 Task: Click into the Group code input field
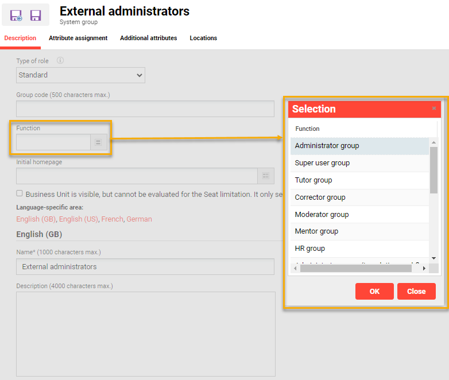click(x=145, y=109)
